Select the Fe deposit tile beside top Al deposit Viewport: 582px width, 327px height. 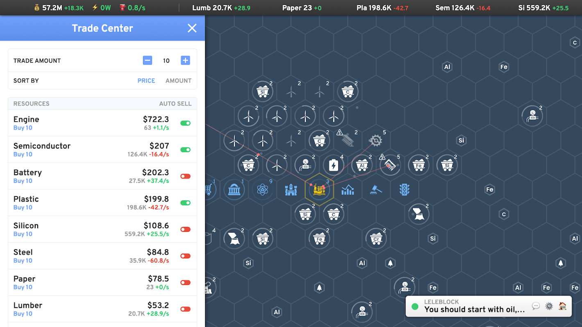coord(504,67)
